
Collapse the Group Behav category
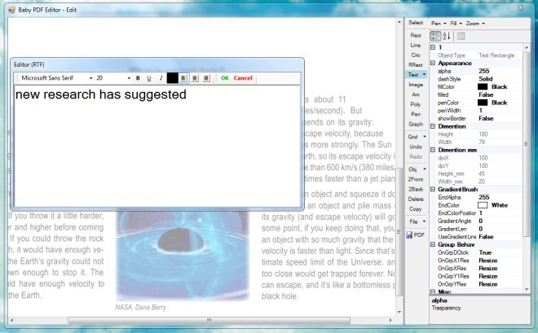point(433,244)
